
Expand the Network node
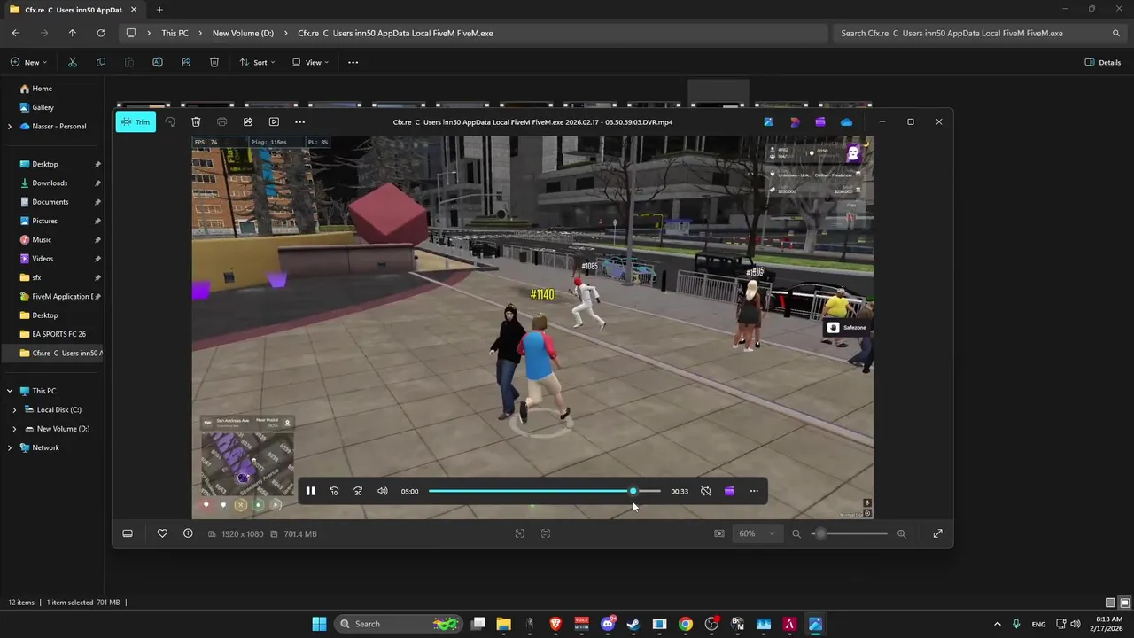10,447
